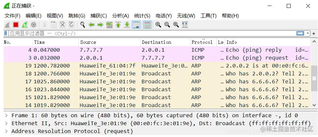Expand the Ethernet II details row
318x137 pixels.
7,123
